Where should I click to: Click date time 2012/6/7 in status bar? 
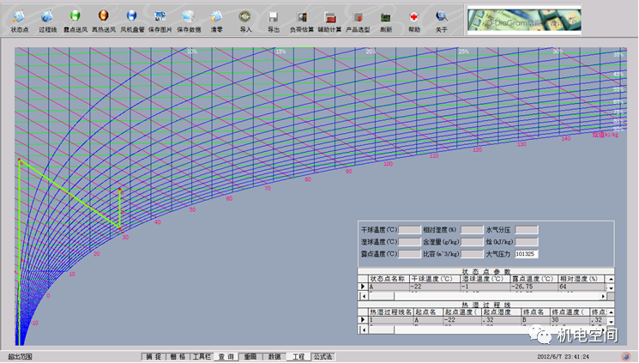tap(563, 357)
